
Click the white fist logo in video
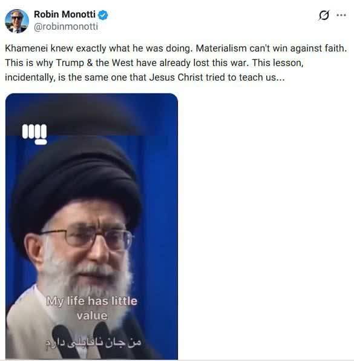34,134
